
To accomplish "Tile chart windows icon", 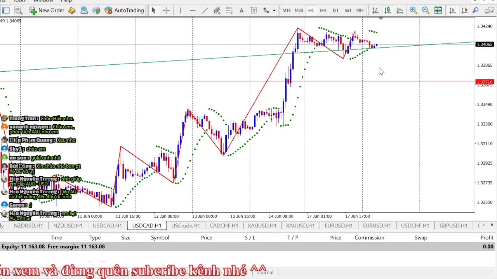I will pyautogui.click(x=438, y=10).
